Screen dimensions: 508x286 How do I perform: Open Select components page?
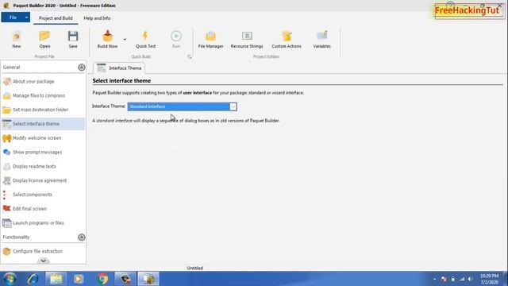pyautogui.click(x=43, y=195)
